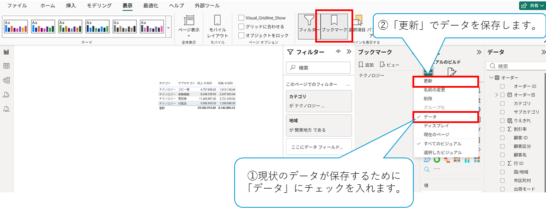546x209 pixels.
Task: Enable the Visual_Gridline_Show checkbox
Action: click(242, 18)
